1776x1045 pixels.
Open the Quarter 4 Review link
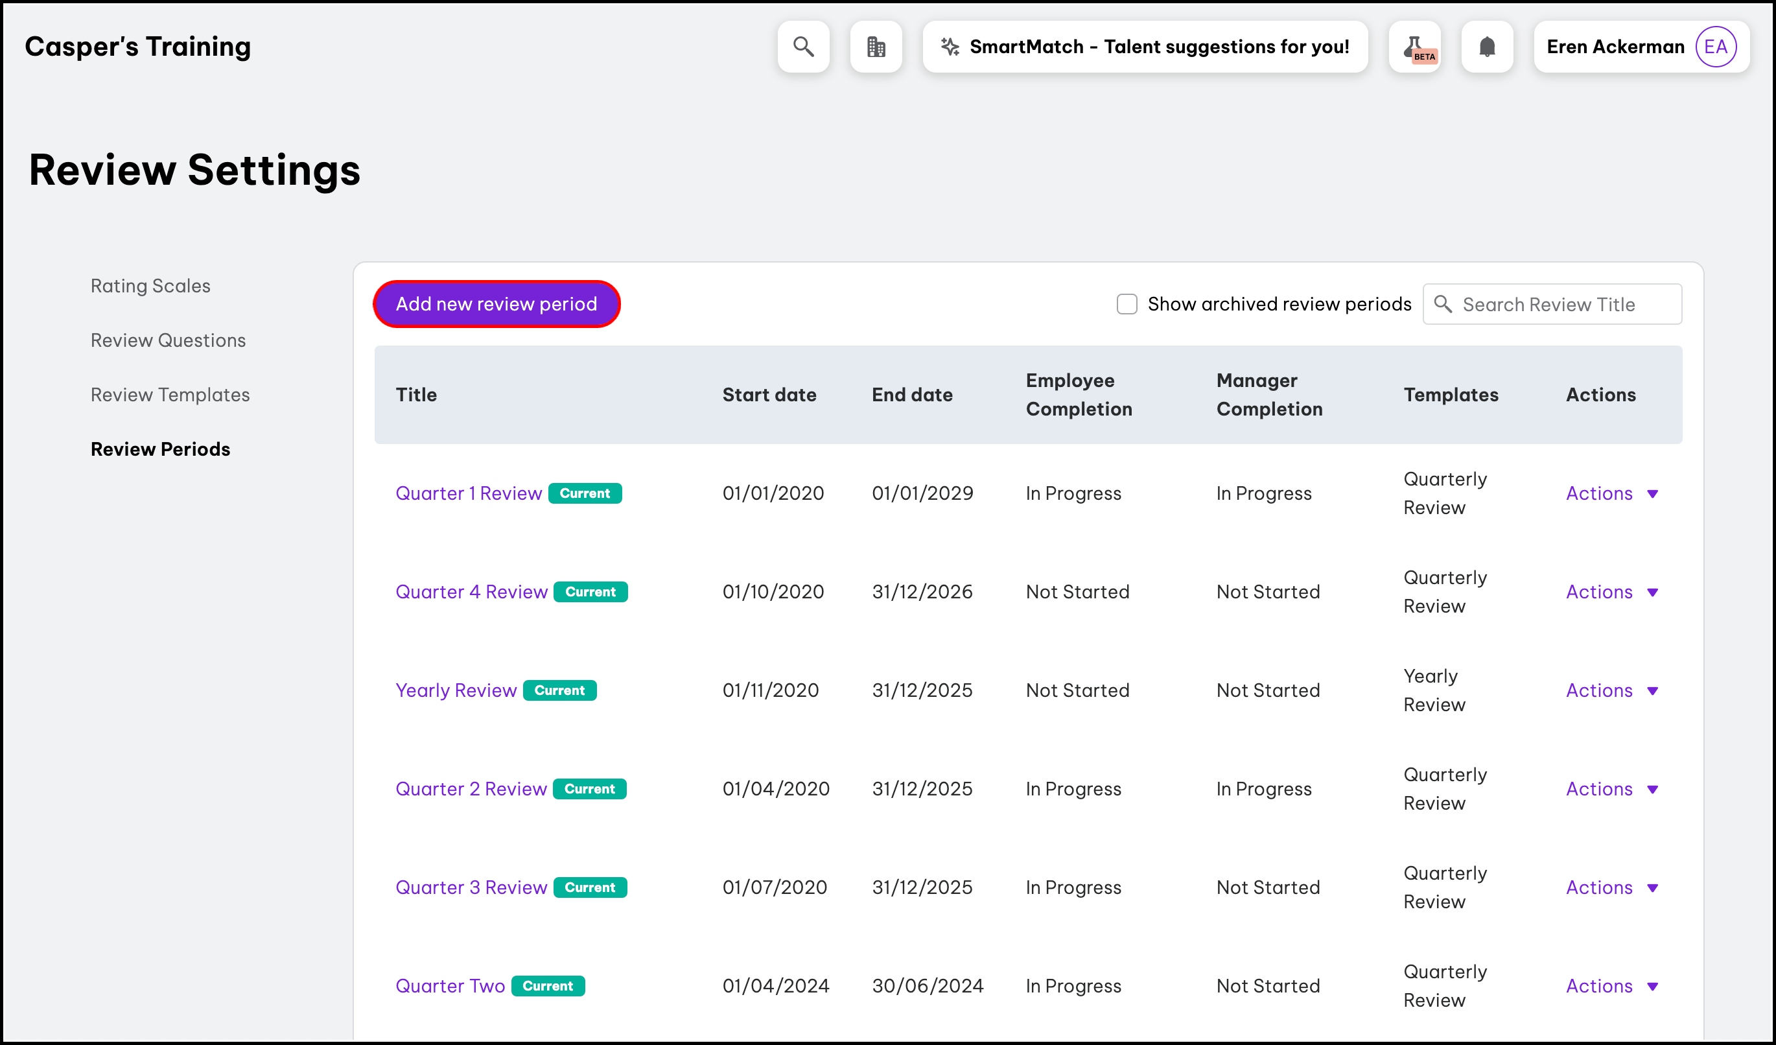click(471, 592)
